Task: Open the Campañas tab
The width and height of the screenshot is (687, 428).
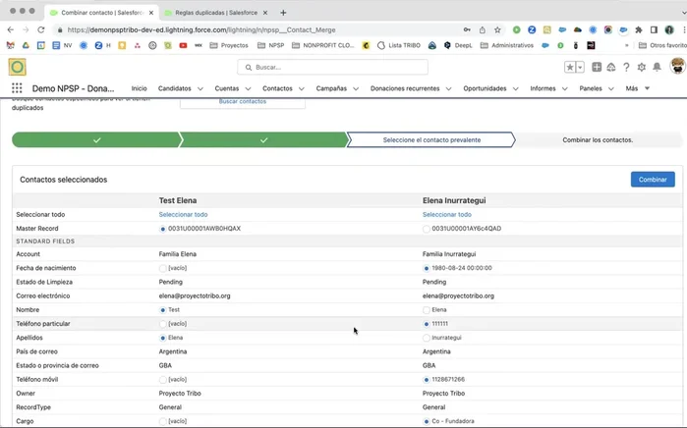Action: click(x=331, y=88)
